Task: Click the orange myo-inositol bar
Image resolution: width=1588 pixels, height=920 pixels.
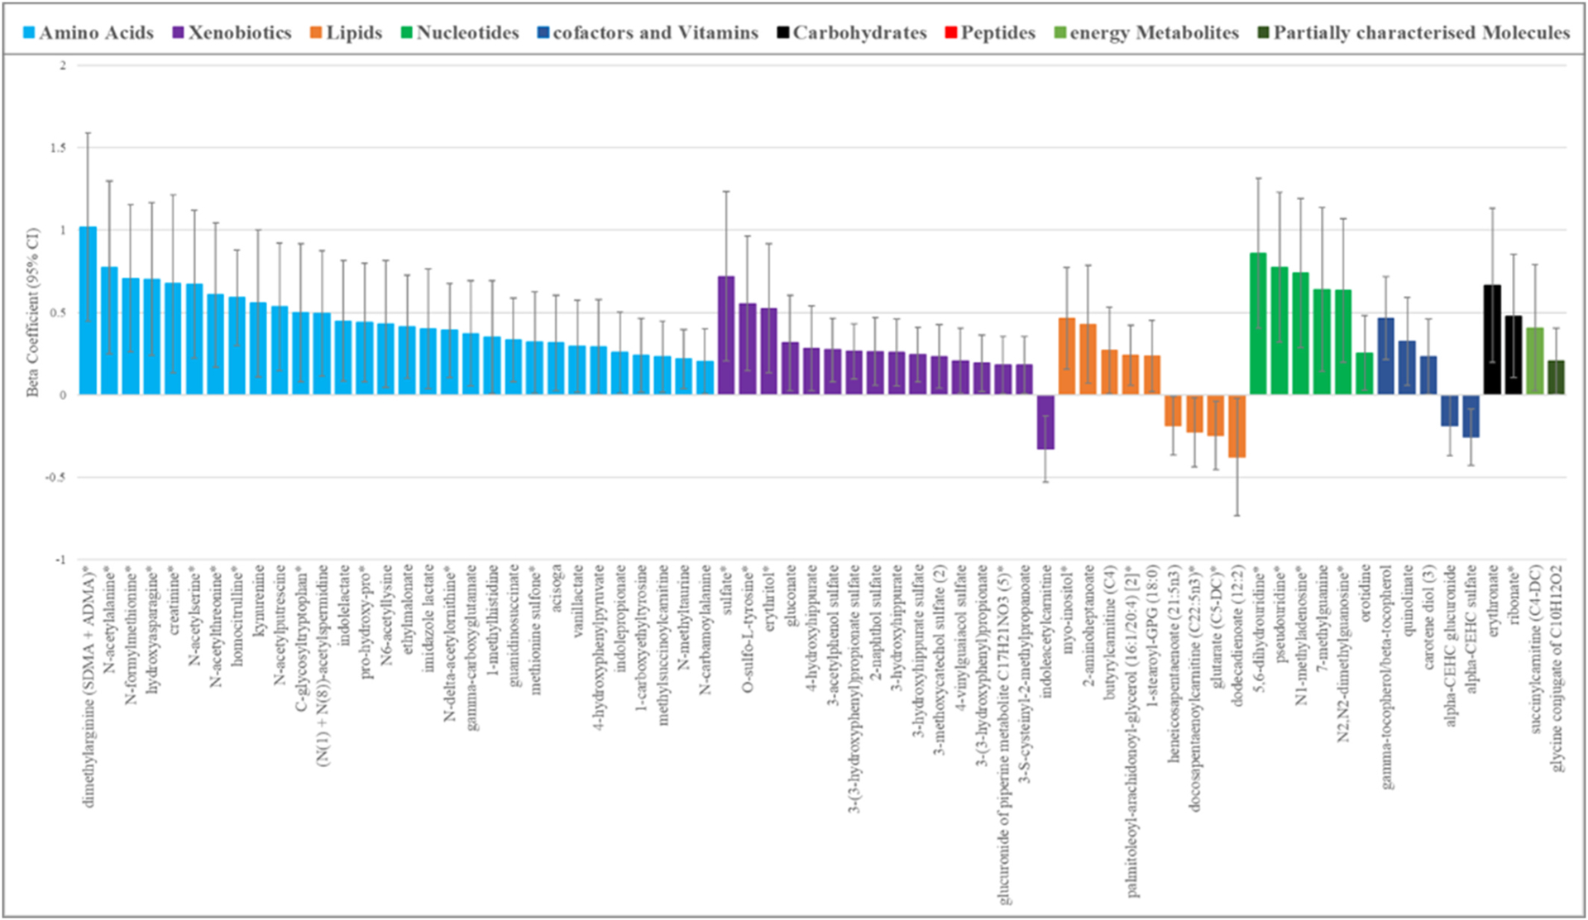Action: pos(1067,356)
